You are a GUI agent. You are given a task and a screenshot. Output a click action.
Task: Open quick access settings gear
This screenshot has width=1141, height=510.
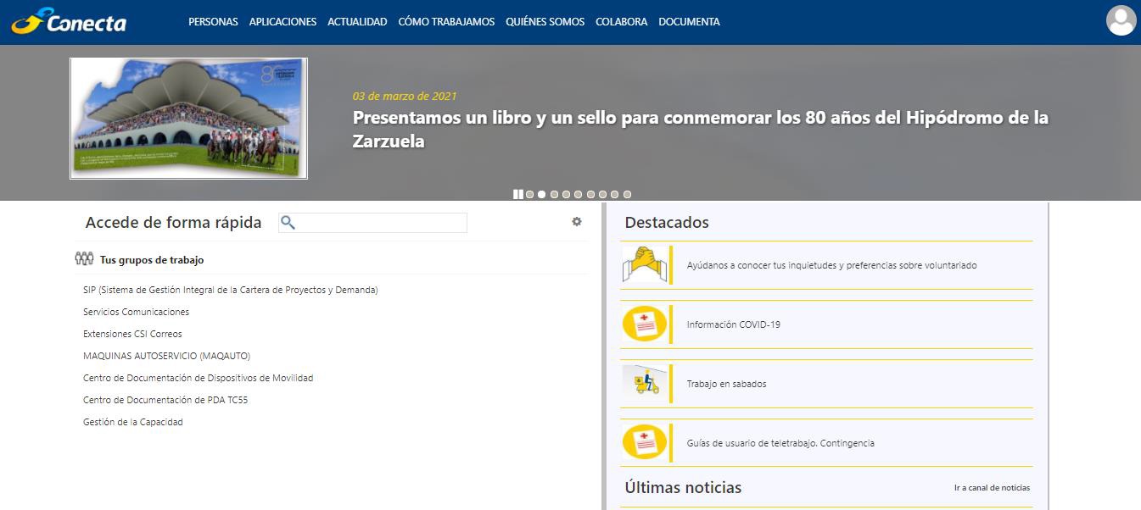pyautogui.click(x=577, y=222)
